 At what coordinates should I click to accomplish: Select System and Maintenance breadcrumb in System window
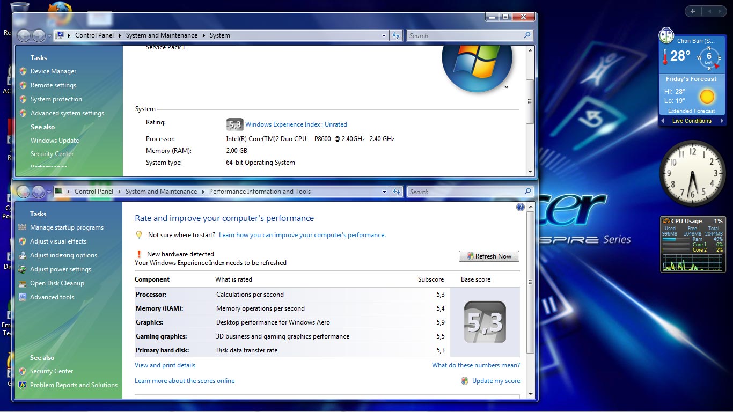(162, 35)
